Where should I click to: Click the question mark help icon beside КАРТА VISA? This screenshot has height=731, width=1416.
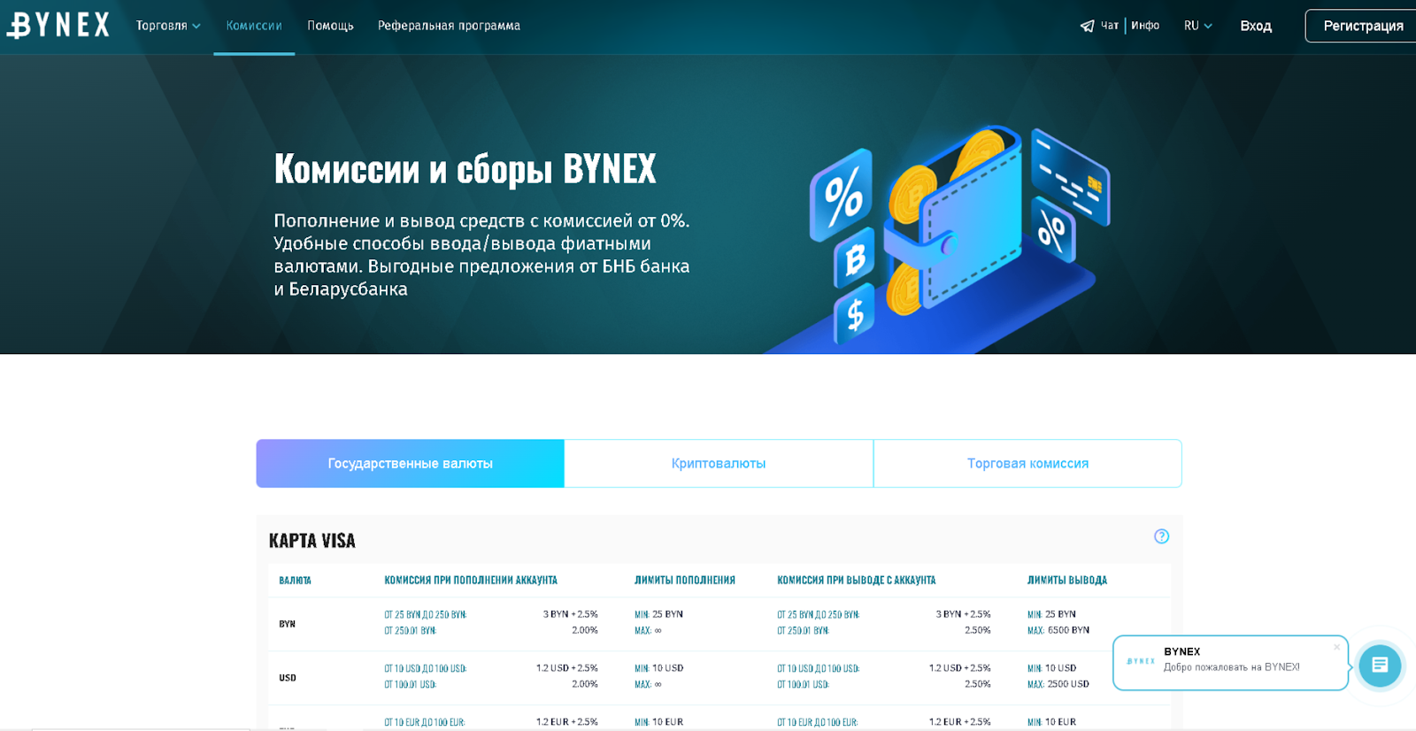point(1162,536)
